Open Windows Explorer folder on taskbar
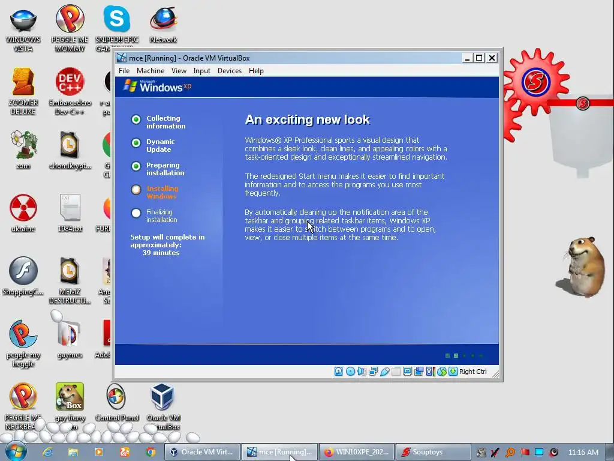 point(73,452)
